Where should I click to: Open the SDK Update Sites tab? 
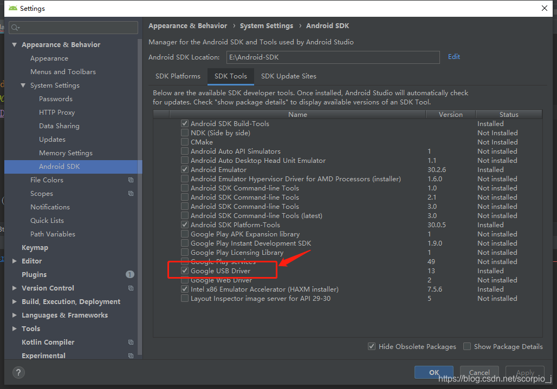pyautogui.click(x=288, y=76)
